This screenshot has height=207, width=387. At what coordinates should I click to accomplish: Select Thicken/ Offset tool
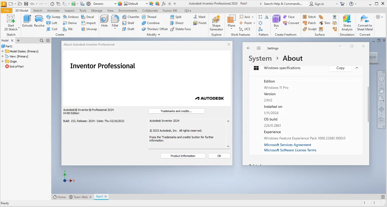tap(155, 29)
